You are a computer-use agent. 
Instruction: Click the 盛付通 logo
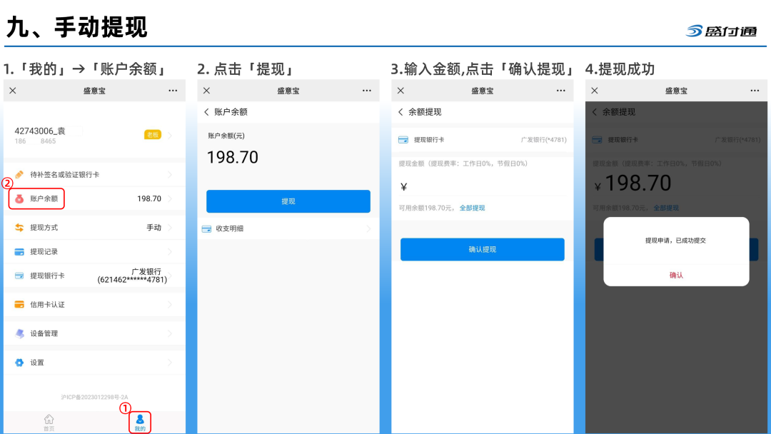722,31
